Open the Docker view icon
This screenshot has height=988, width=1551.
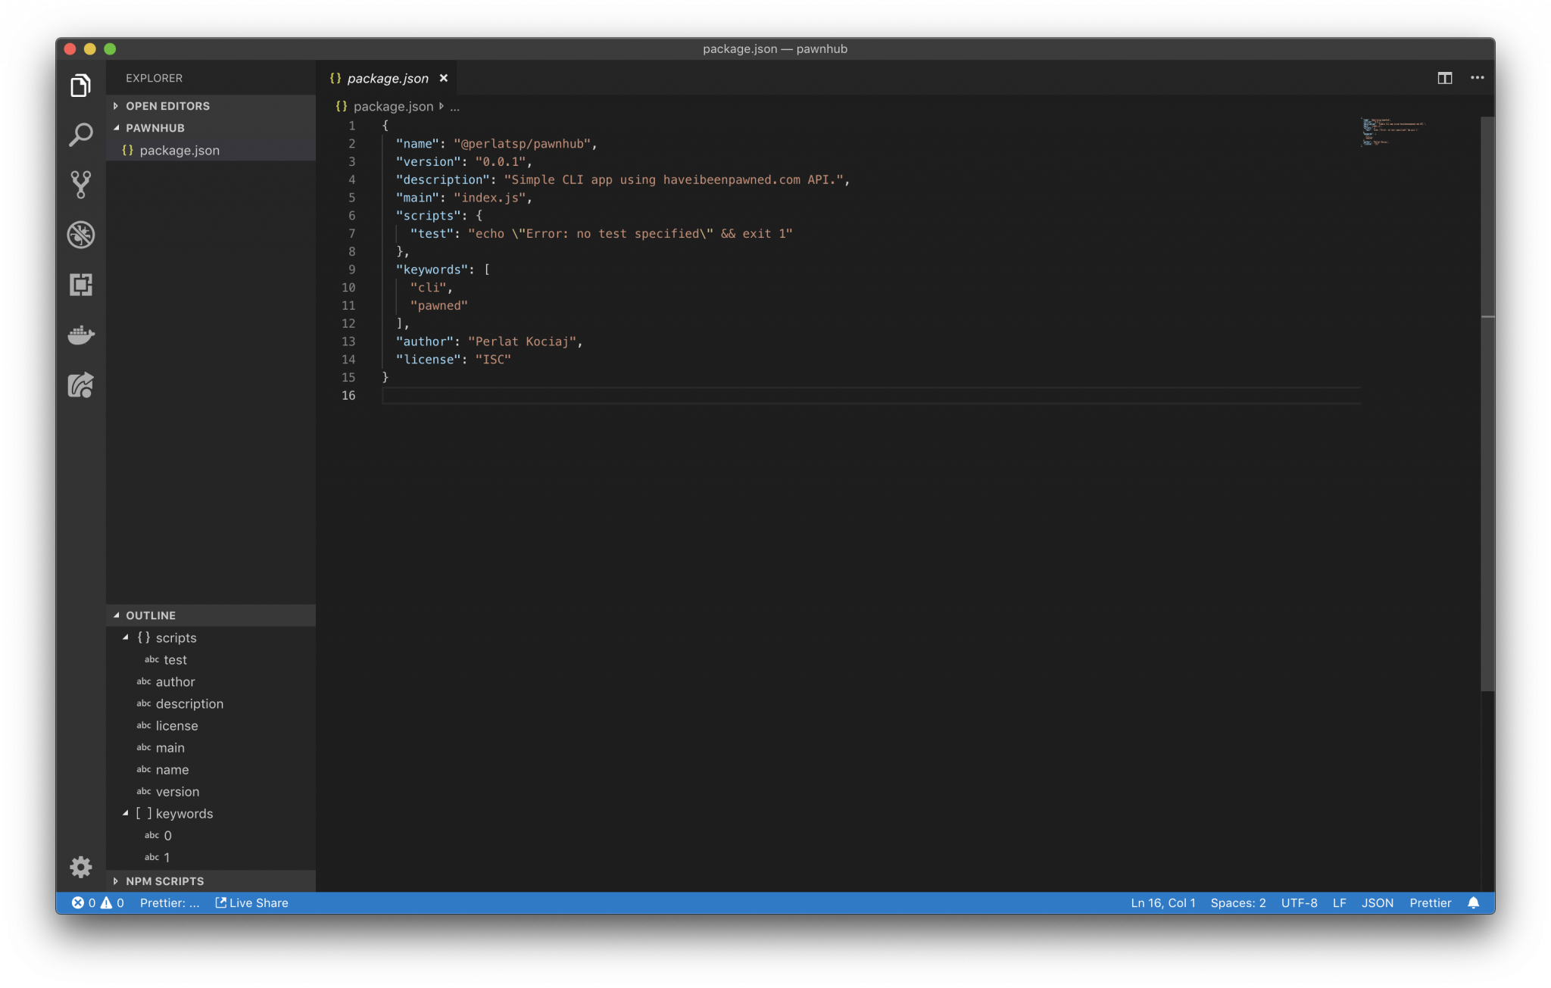click(80, 335)
